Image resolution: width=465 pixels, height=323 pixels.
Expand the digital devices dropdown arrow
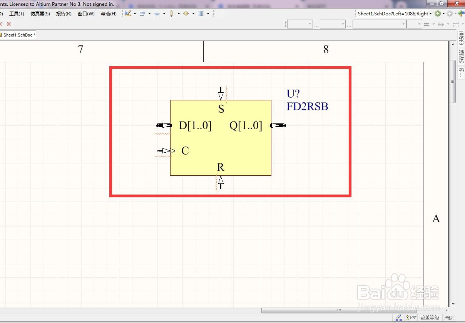pos(179,14)
